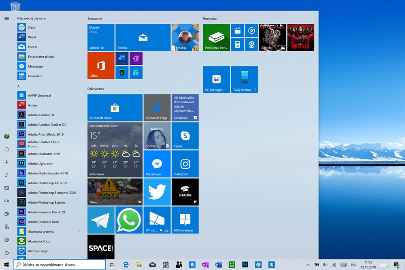Open the Twój telefon tile
Screen dimensions: 405x270
(x=245, y=79)
